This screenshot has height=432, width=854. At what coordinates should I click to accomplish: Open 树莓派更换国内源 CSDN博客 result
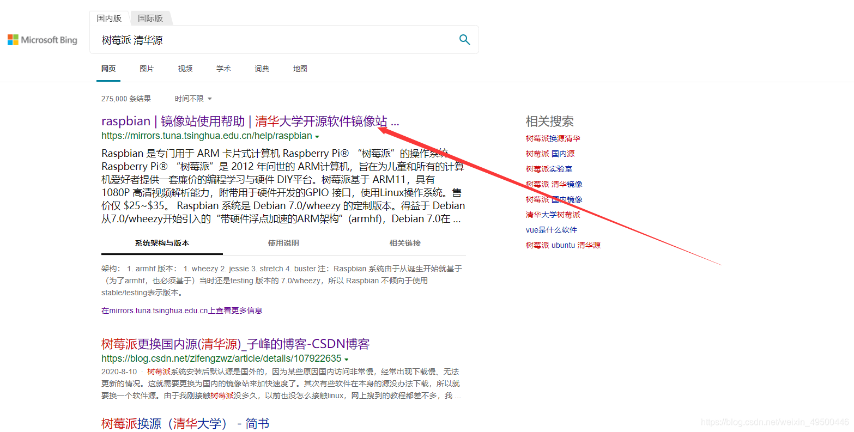235,344
